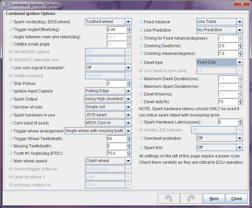This screenshot has height=208, width=252.
Task: Click the icon beside Skip Pulses label
Action: point(10,84)
